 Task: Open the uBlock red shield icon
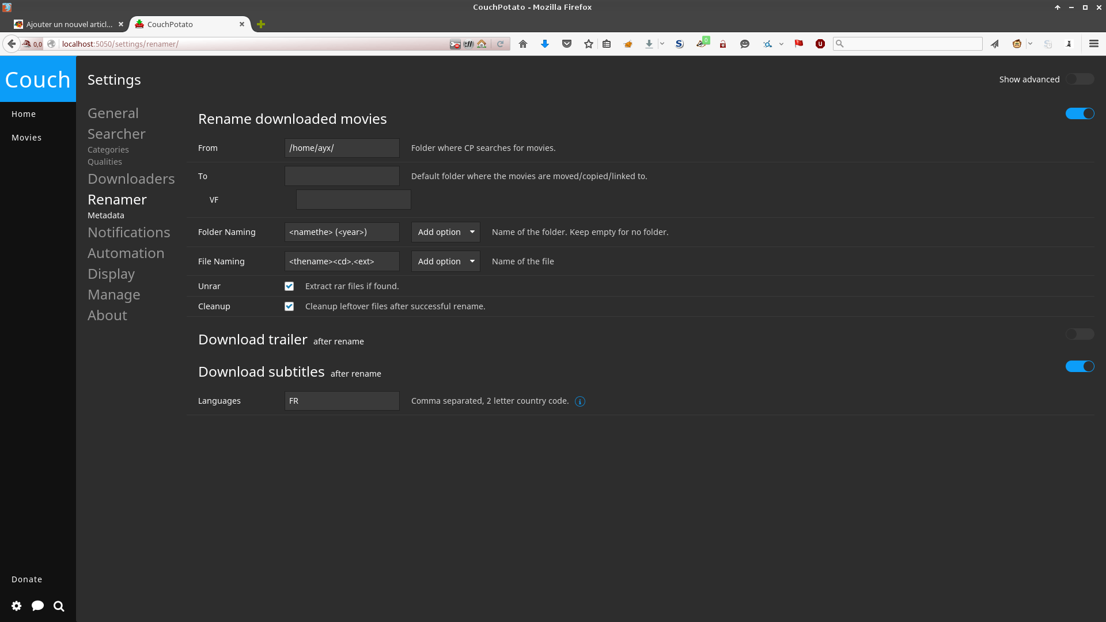(x=820, y=44)
